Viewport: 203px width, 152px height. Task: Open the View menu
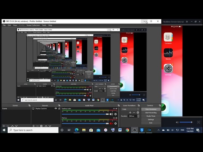click(15, 25)
